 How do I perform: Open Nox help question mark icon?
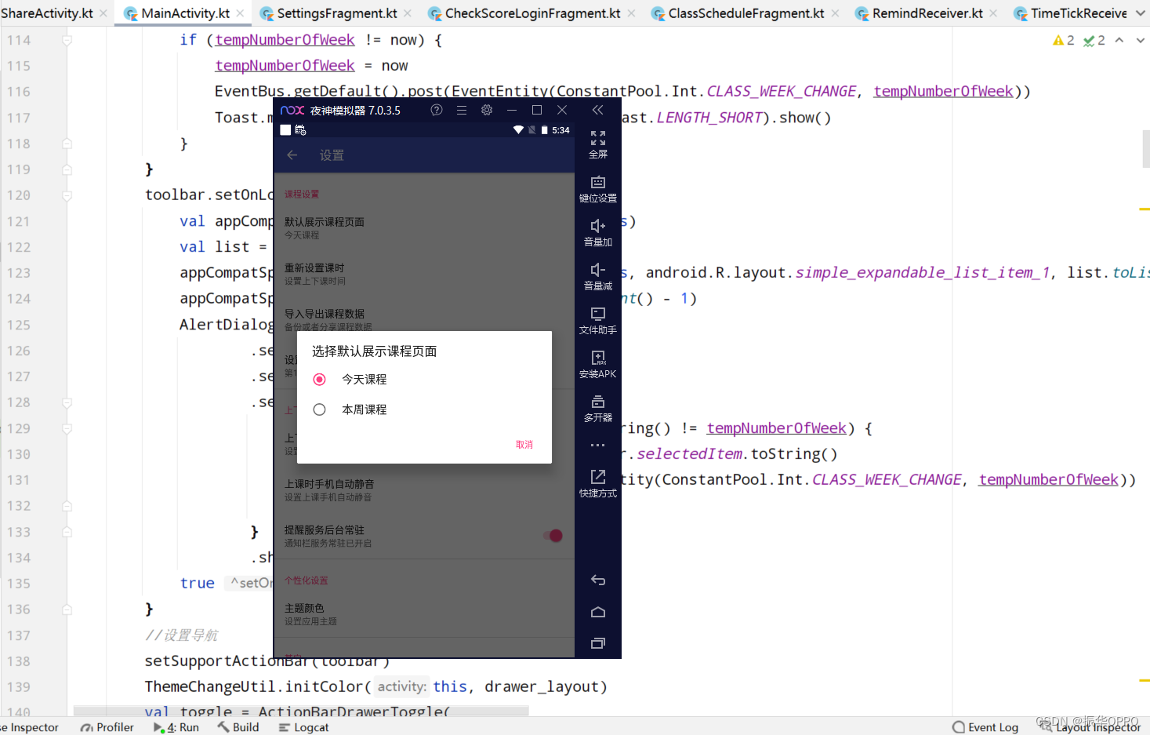[437, 110]
